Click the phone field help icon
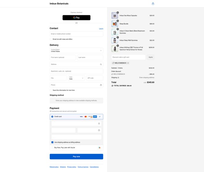 click(x=101, y=85)
